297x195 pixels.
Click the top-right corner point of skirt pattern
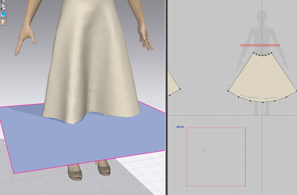[272, 53]
